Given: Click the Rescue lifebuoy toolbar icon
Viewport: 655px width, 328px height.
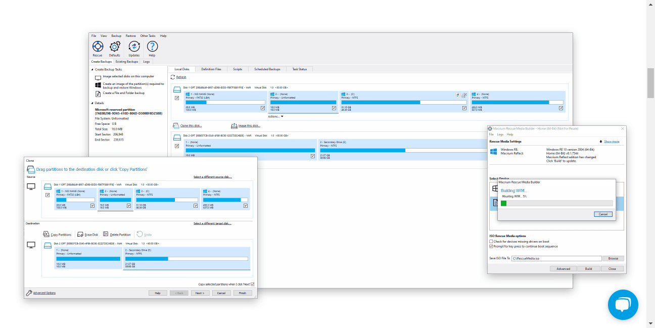Looking at the screenshot, I should coord(98,46).
